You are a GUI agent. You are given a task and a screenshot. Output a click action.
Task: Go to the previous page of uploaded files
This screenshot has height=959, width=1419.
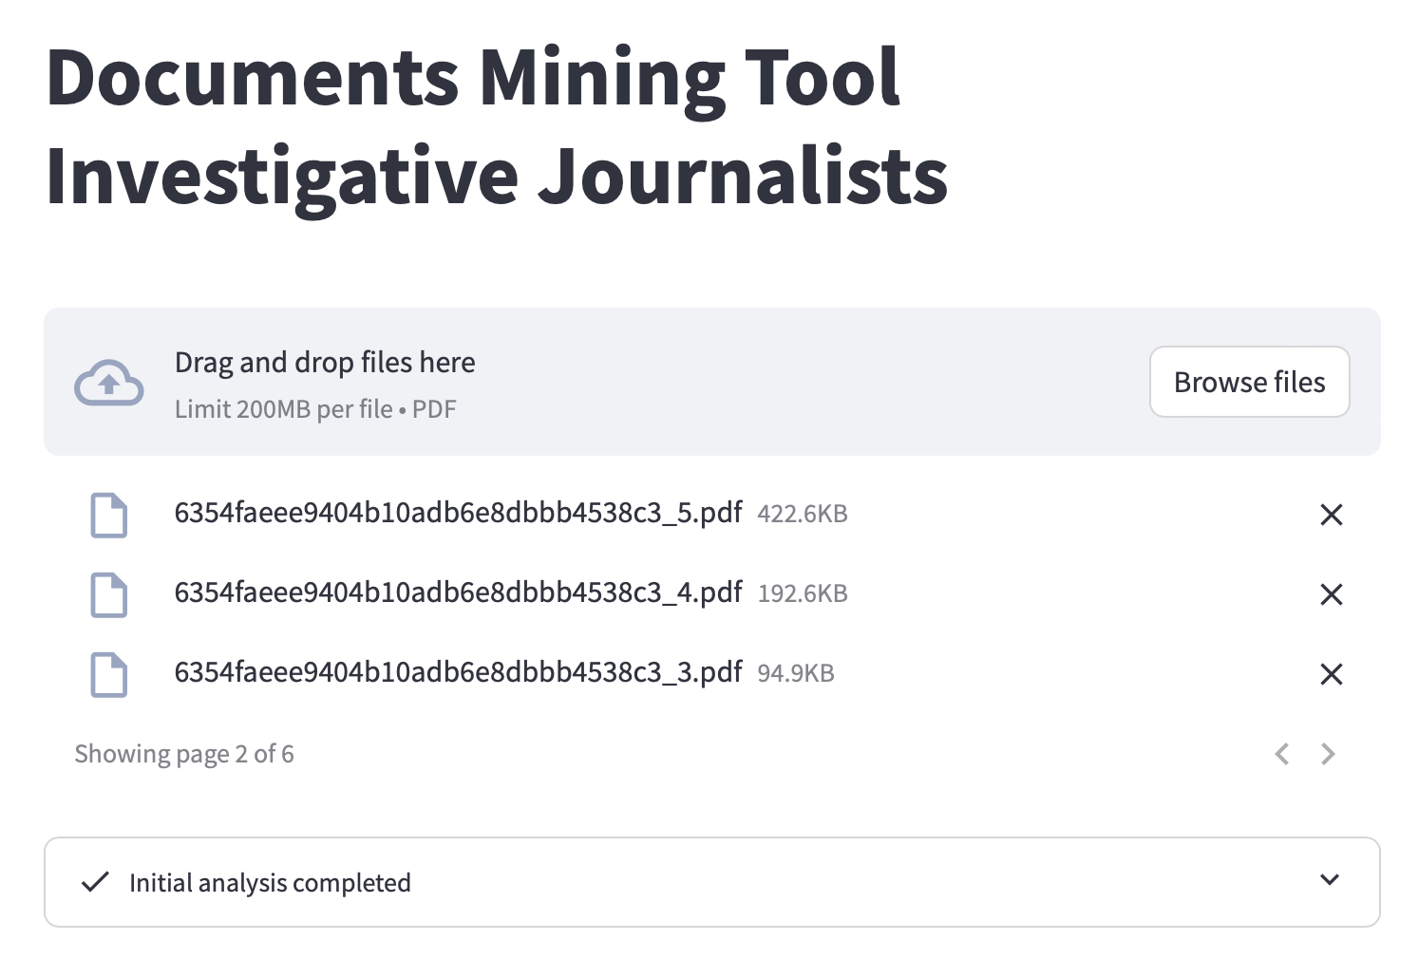[x=1282, y=754]
